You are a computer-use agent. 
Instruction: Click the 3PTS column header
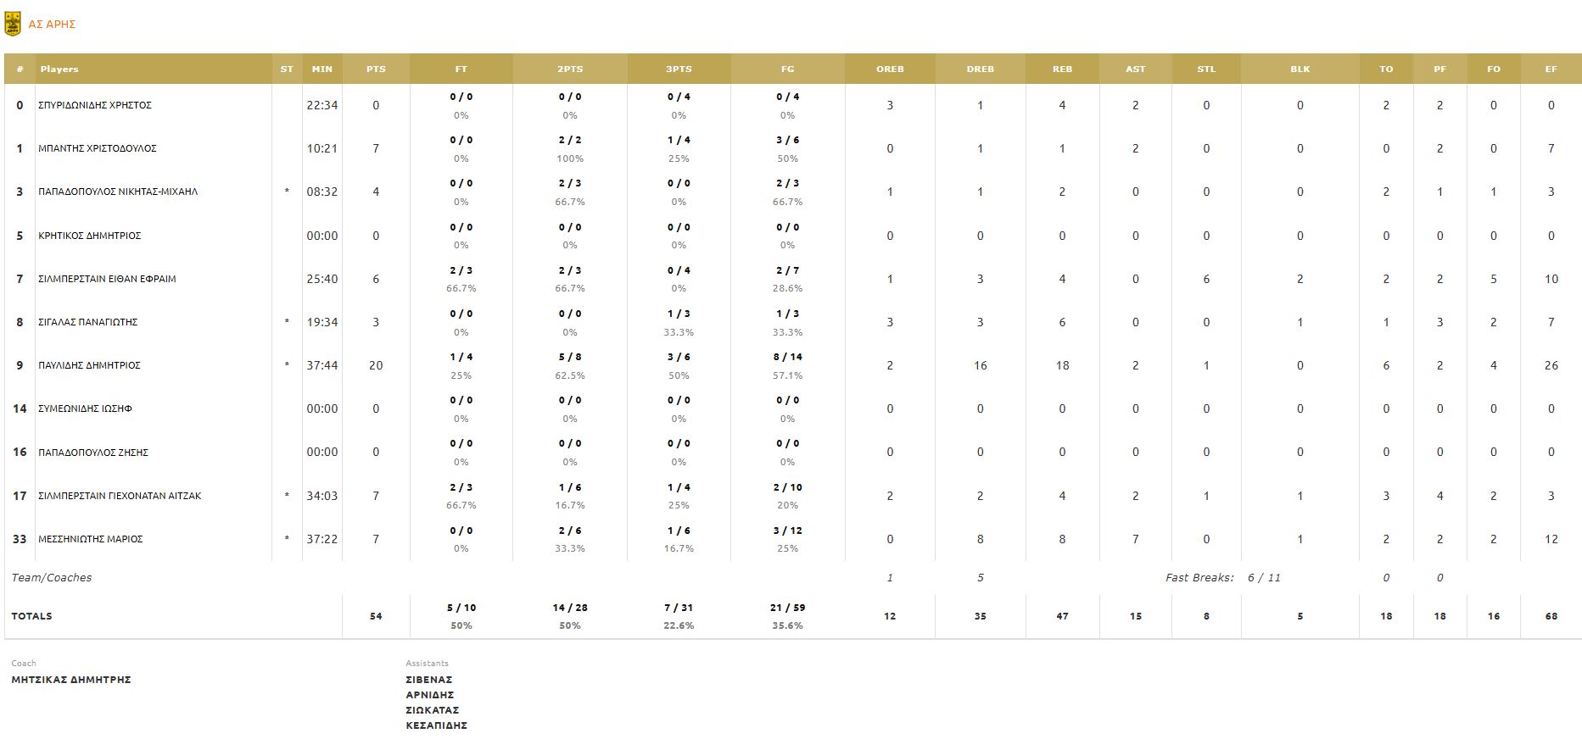(679, 69)
